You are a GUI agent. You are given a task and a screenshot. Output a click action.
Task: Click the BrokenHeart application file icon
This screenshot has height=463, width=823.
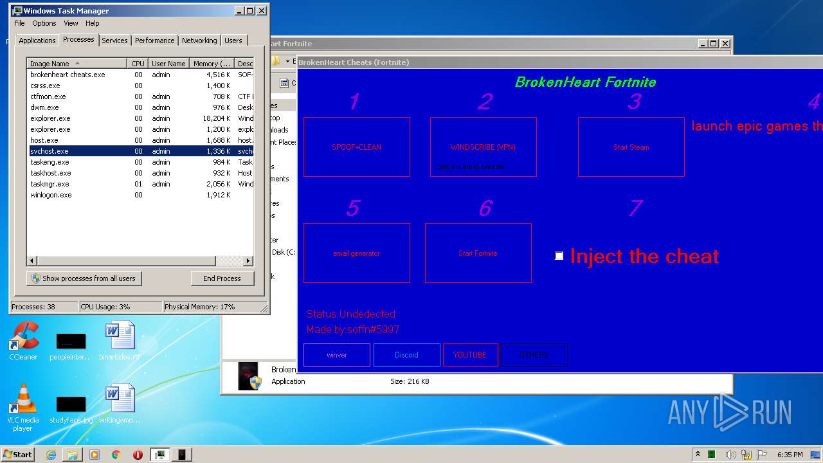point(248,376)
